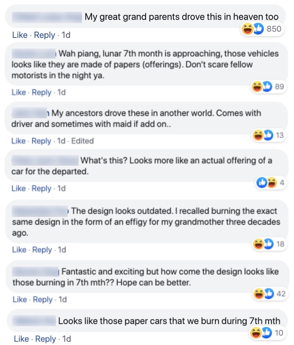
Task: Open reactions on the 850-reaction comment
Action: [261, 29]
